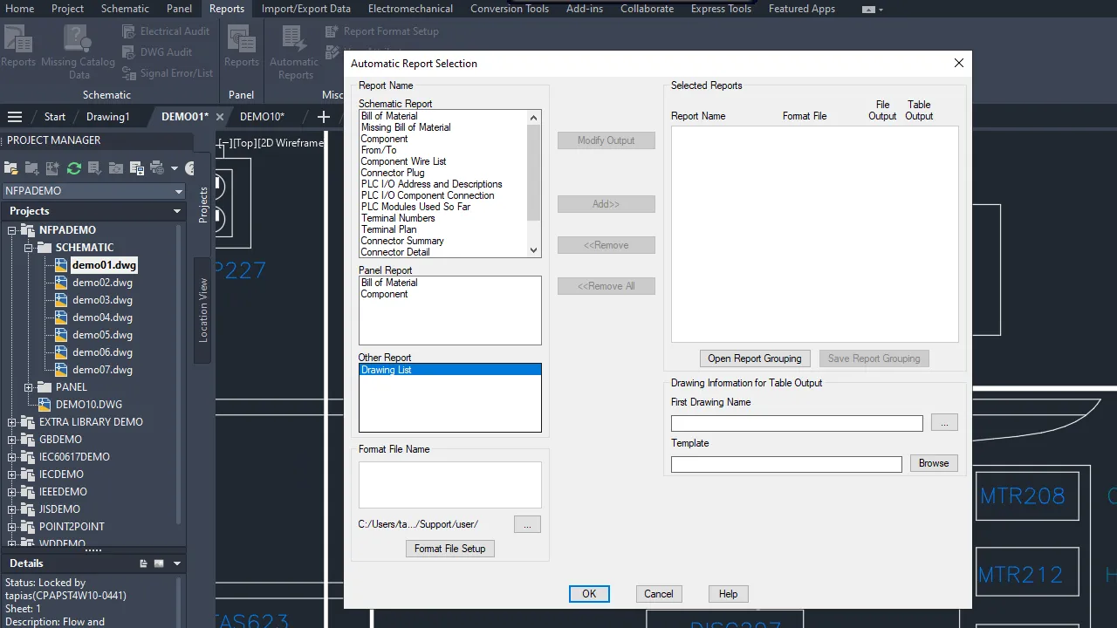1117x628 pixels.
Task: Click the Details view icon in Details header
Action: coord(144,563)
